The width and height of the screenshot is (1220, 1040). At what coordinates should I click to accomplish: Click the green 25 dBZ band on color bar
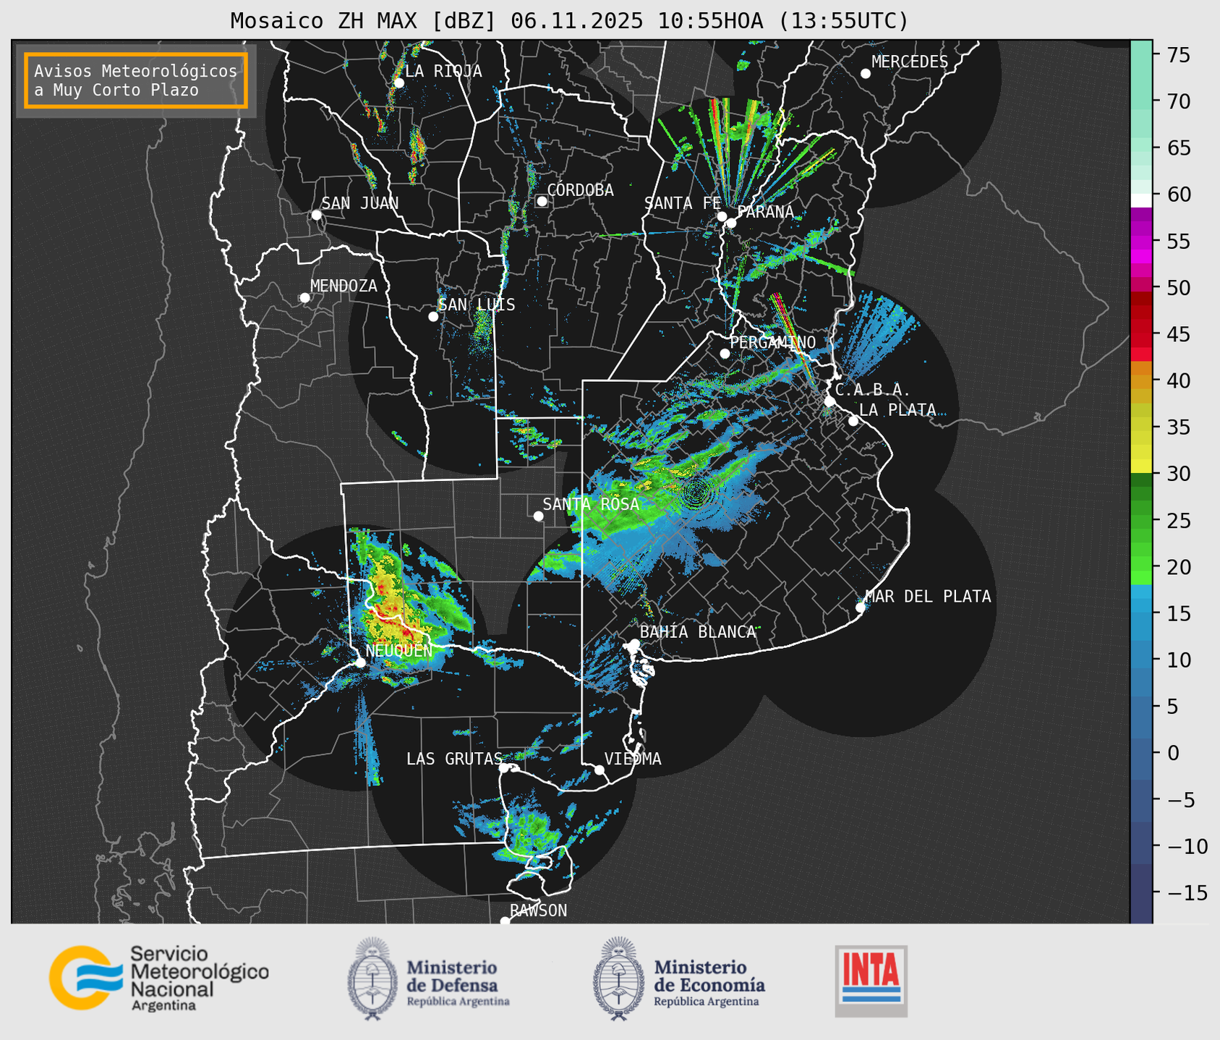[1141, 520]
